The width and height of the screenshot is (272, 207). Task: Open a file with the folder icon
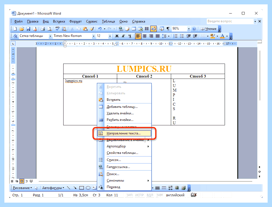(x=21, y=29)
